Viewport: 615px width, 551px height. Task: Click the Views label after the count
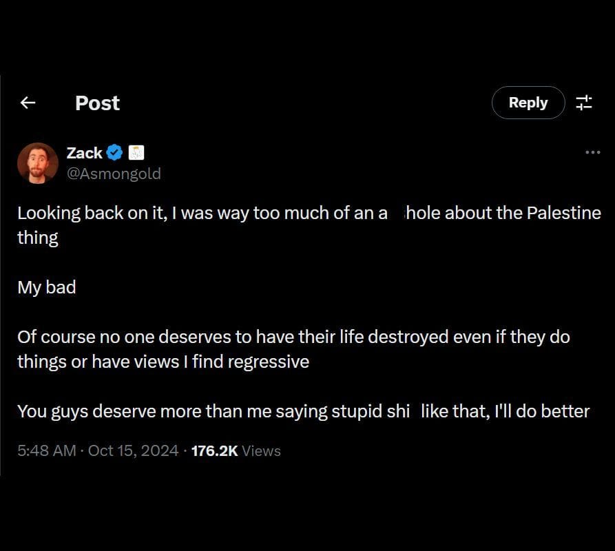pos(263,450)
